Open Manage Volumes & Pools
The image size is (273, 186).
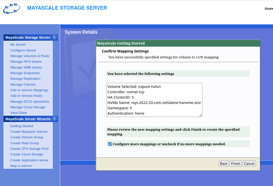tap(30, 56)
